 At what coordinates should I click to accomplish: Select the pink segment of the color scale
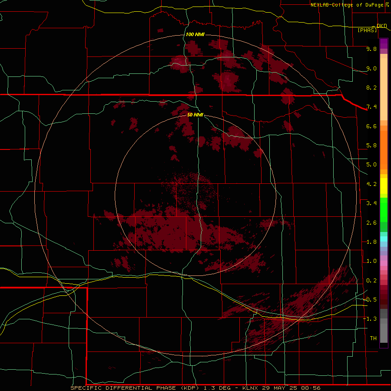384,263
